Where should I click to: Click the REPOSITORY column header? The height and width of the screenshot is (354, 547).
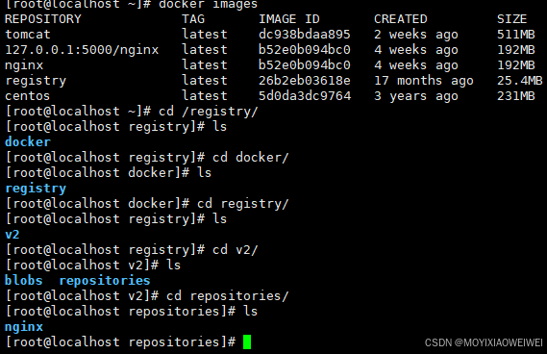point(43,19)
